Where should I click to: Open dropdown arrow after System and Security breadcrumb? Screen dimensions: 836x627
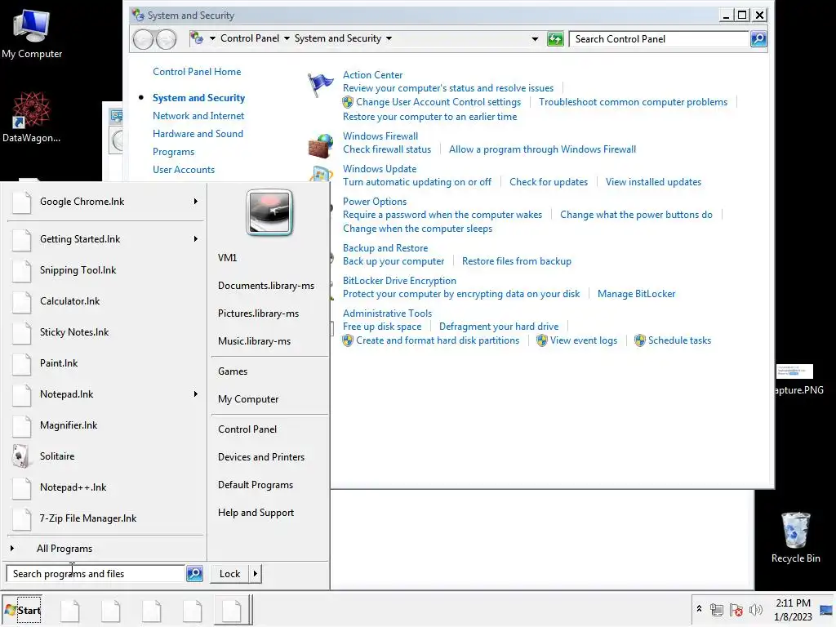tap(389, 38)
